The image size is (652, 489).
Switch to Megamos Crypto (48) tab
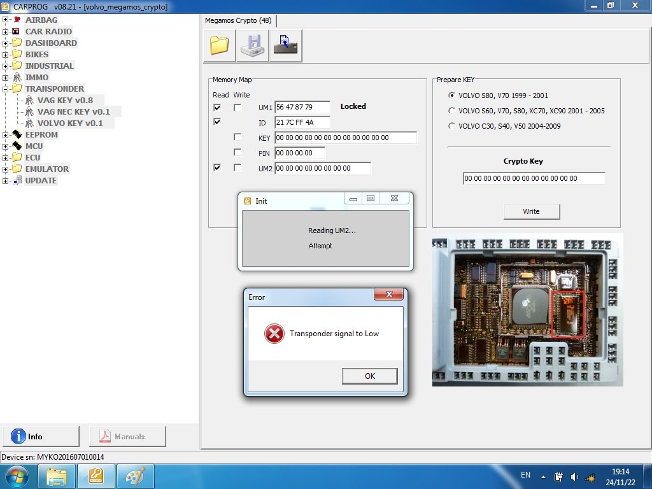(x=238, y=20)
